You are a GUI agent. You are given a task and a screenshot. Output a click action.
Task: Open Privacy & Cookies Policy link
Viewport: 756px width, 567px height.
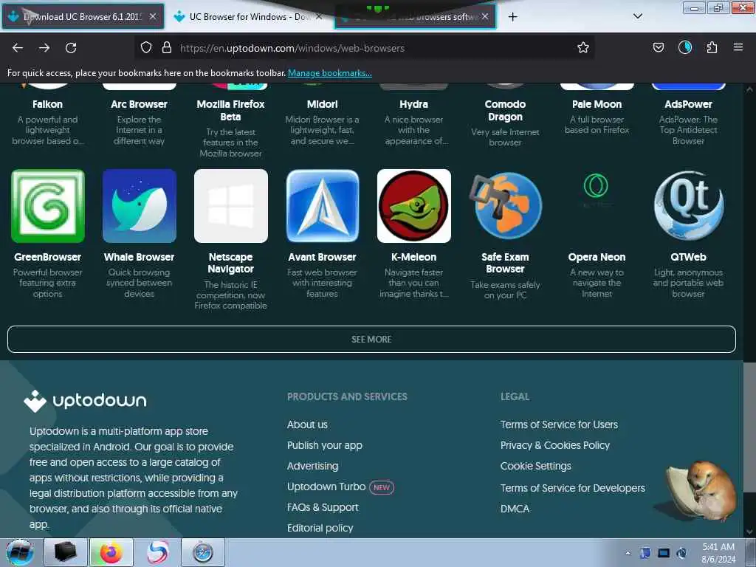555,445
